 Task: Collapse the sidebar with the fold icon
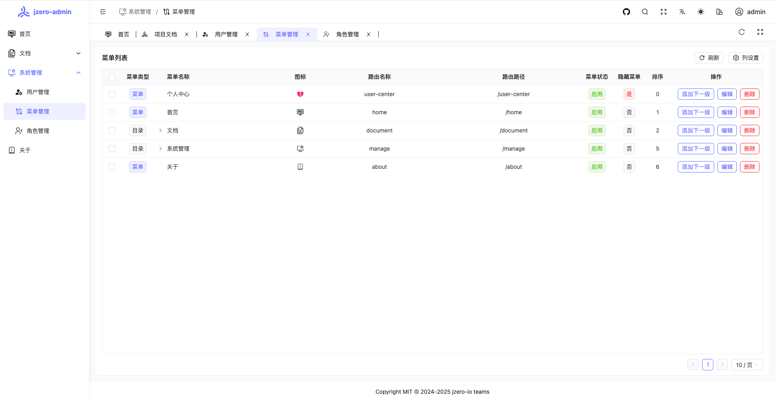coord(103,12)
